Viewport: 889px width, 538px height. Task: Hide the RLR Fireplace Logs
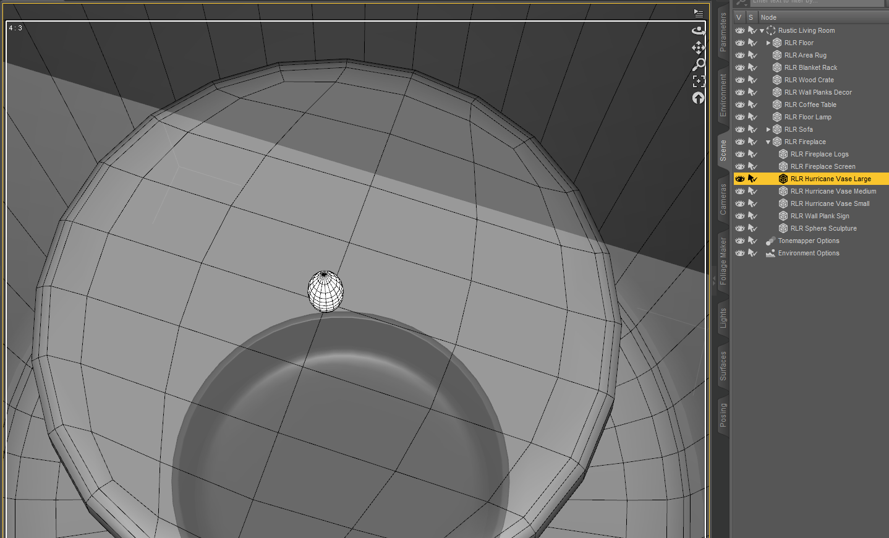point(740,154)
